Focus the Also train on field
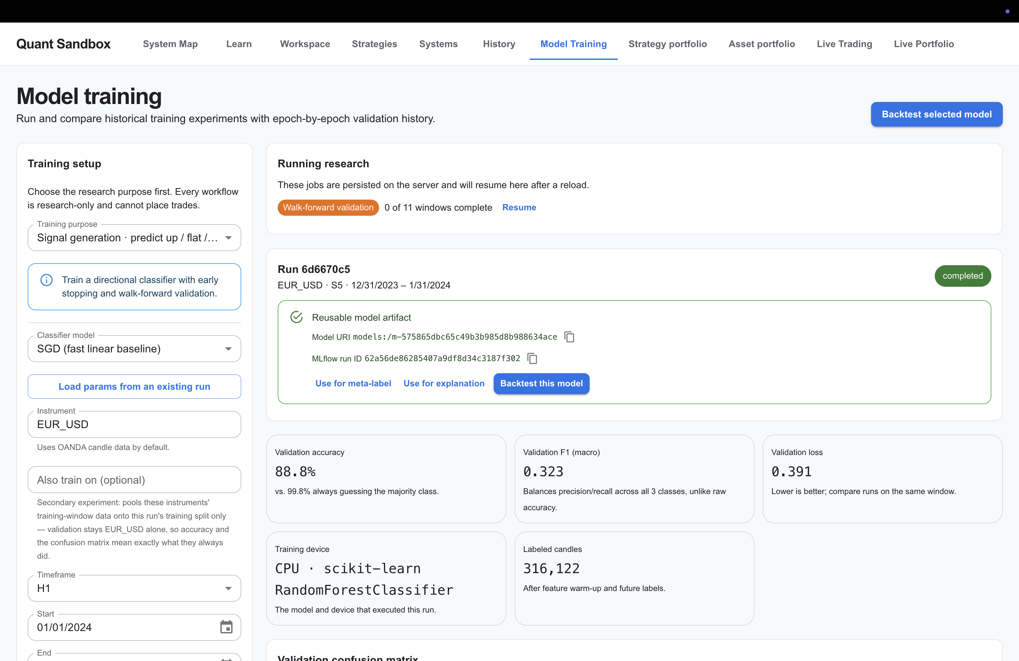The width and height of the screenshot is (1019, 661). coord(134,480)
